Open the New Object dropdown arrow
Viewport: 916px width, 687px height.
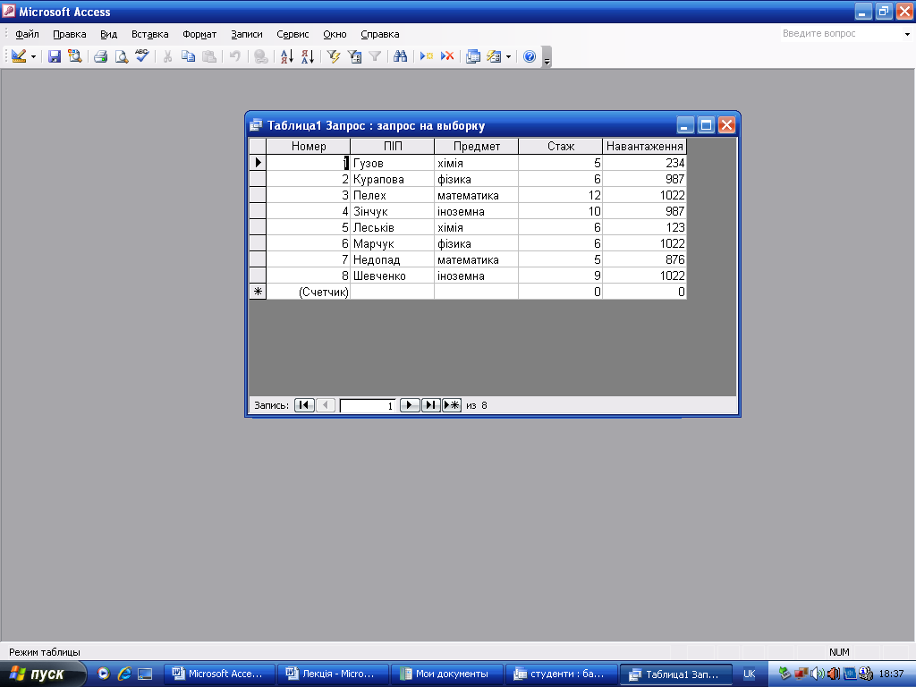pyautogui.click(x=508, y=56)
